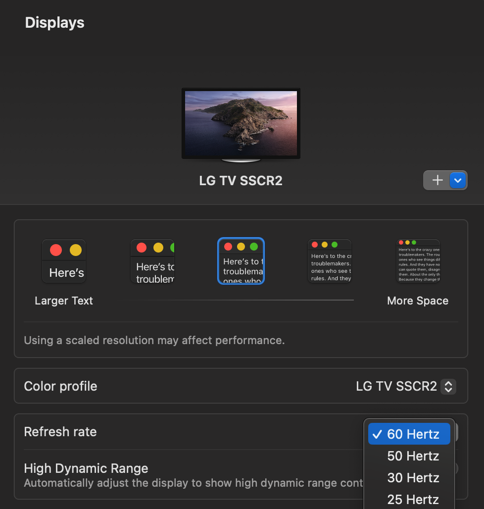
Task: Click the "More Space" label
Action: (x=418, y=301)
